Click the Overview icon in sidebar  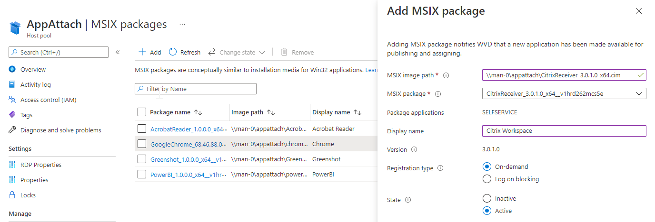coord(12,69)
